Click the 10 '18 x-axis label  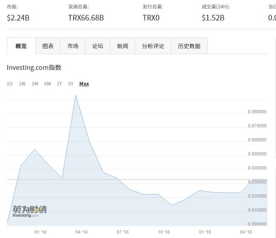click(x=164, y=232)
